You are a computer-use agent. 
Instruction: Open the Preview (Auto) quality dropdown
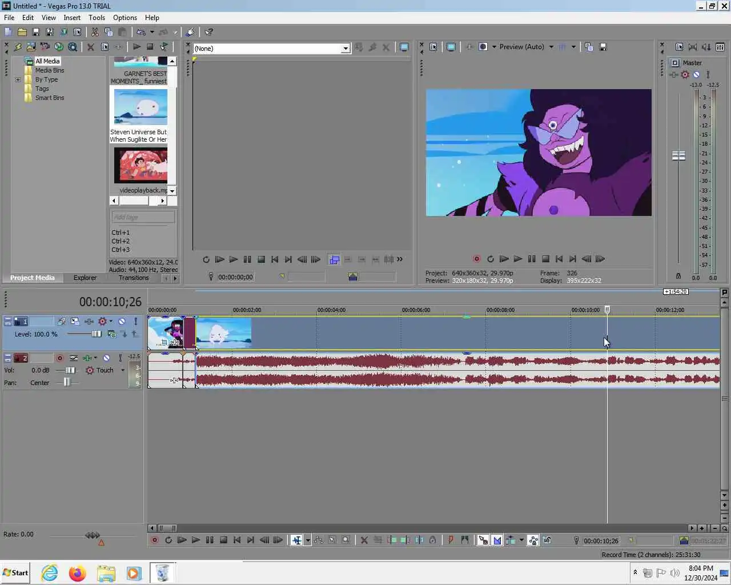[x=551, y=47]
